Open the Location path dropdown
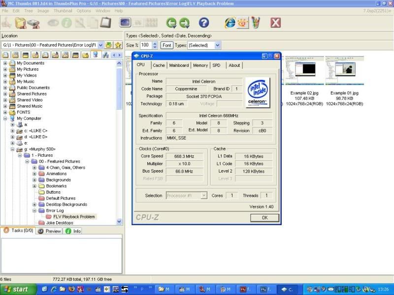394x295 pixels. (x=100, y=45)
